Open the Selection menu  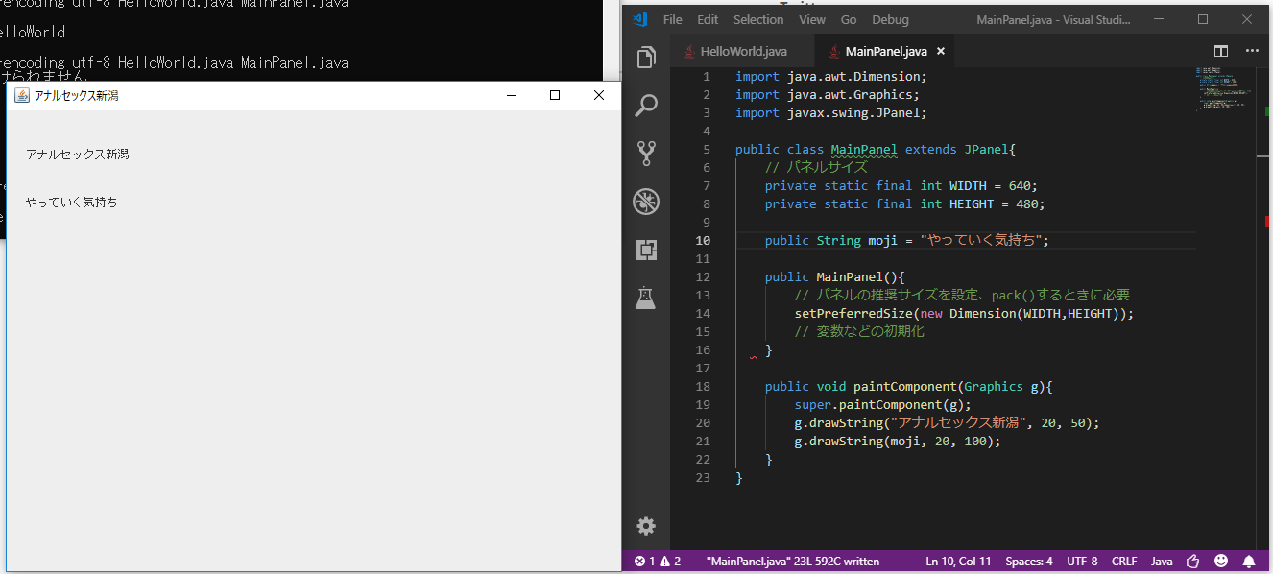758,19
